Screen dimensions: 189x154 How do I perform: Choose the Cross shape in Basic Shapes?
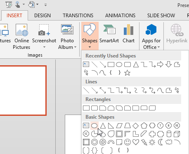[x=152, y=134]
